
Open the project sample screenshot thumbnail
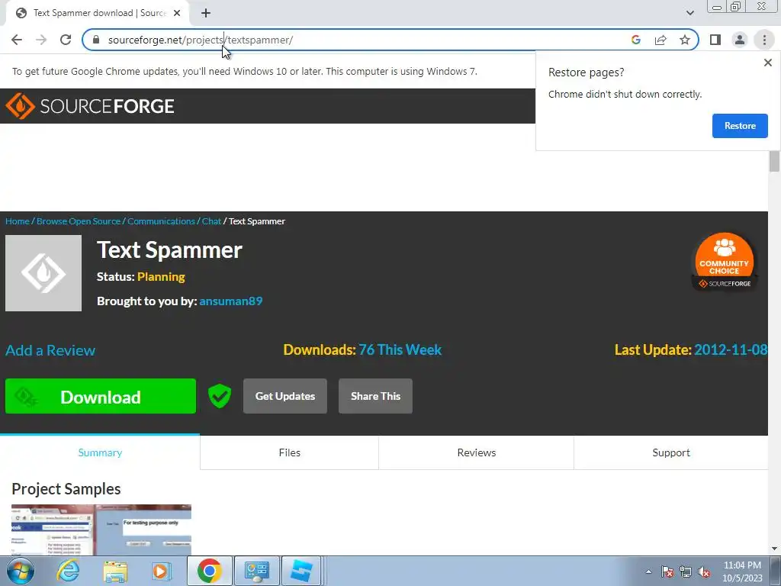click(101, 530)
